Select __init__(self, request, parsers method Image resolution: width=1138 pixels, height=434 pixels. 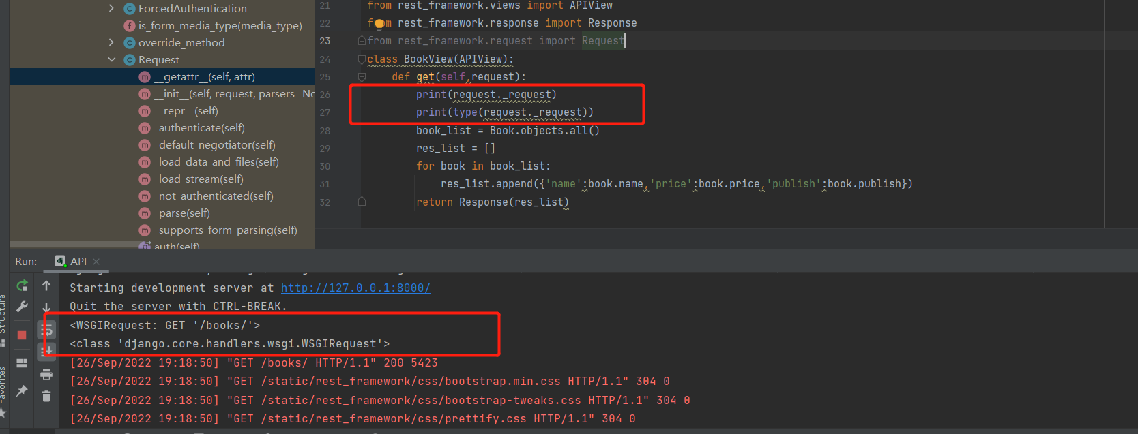234,93
